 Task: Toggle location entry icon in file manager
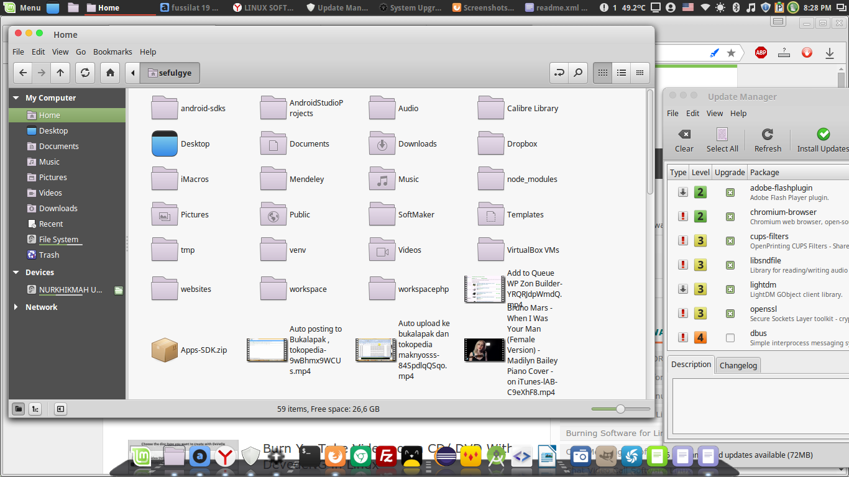559,73
